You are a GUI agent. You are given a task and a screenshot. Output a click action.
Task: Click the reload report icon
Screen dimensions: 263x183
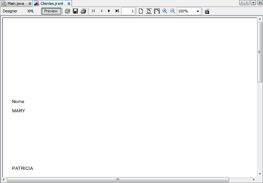click(67, 11)
